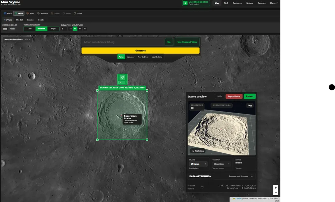Expand the Preview details chevron
The image size is (335, 202).
(x=202, y=187)
